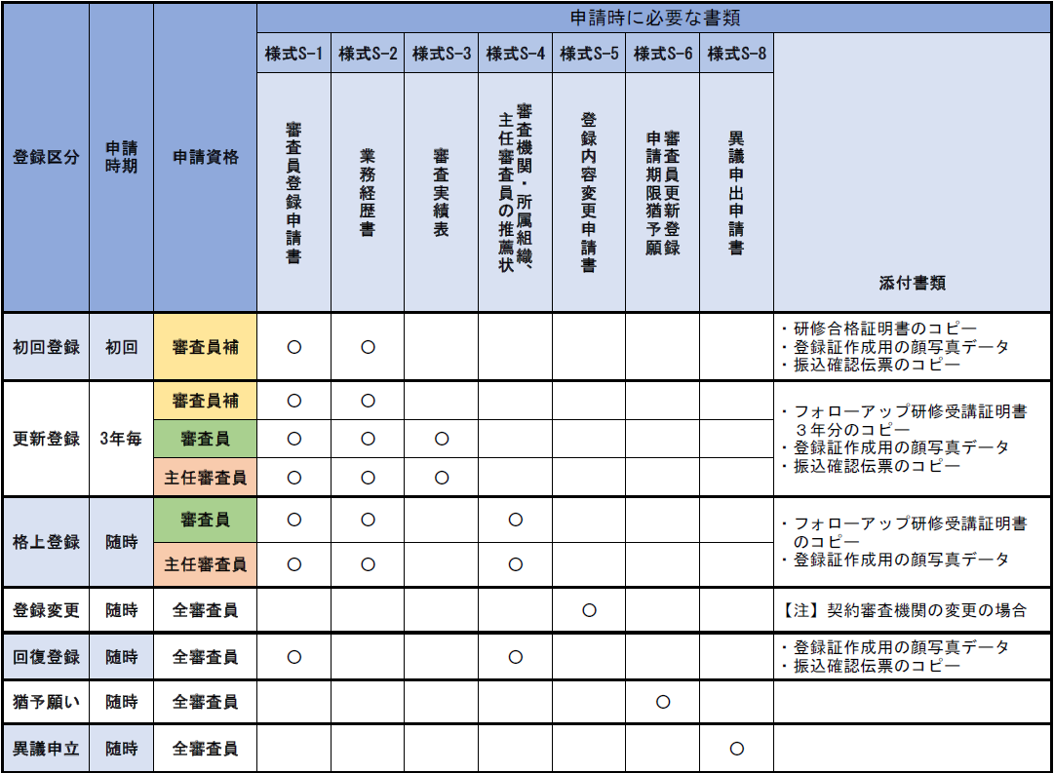The image size is (1054, 773).
Task: Click the S-8 circle in 異議申立 row
Action: pyautogui.click(x=737, y=748)
